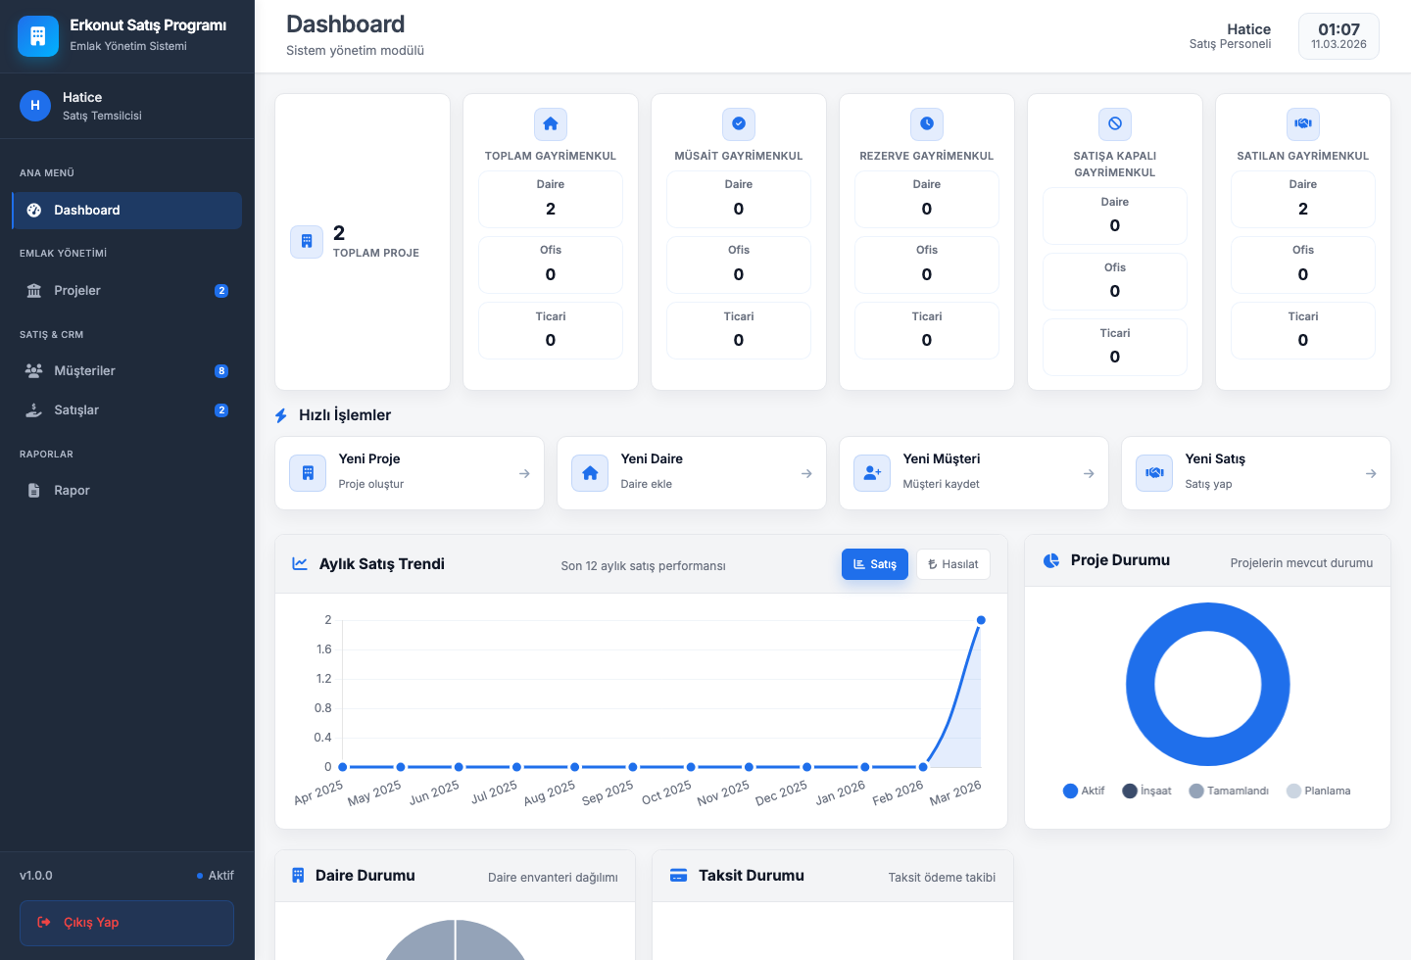Open Yeni Müşteri using its arrow
Screen dimensions: 1411x960
1089,474
